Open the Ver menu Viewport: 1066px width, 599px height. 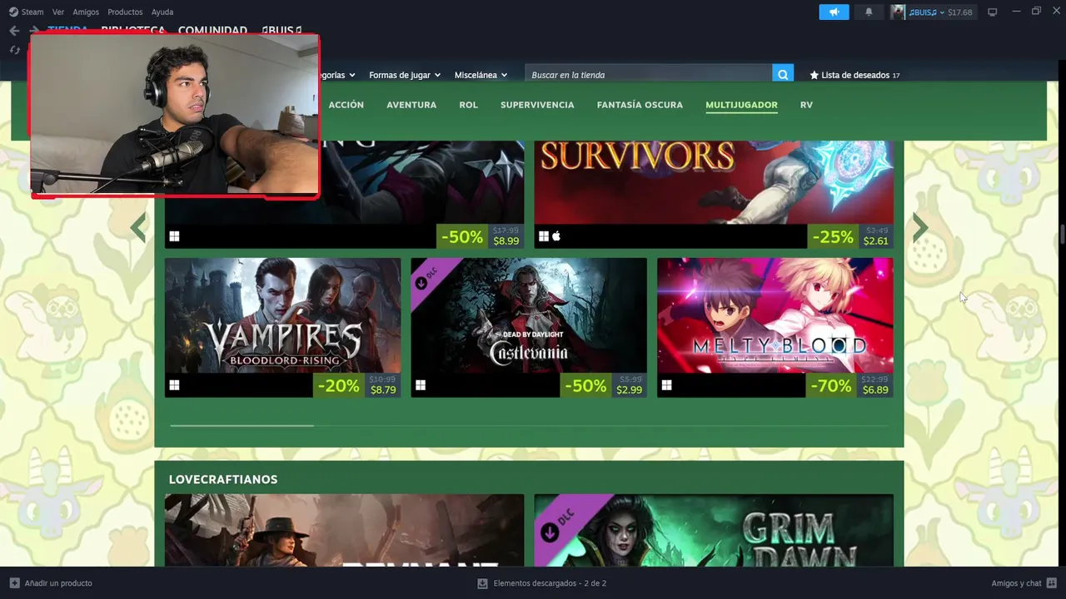point(58,12)
